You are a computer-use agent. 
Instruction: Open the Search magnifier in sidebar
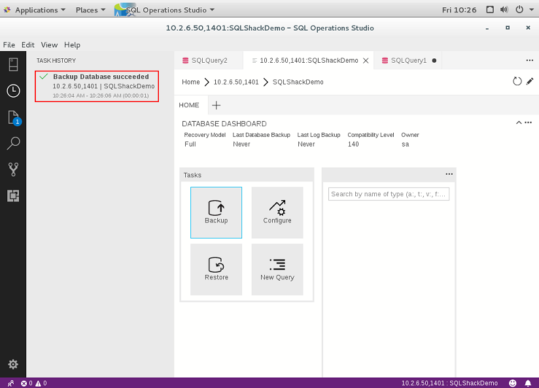pos(13,143)
